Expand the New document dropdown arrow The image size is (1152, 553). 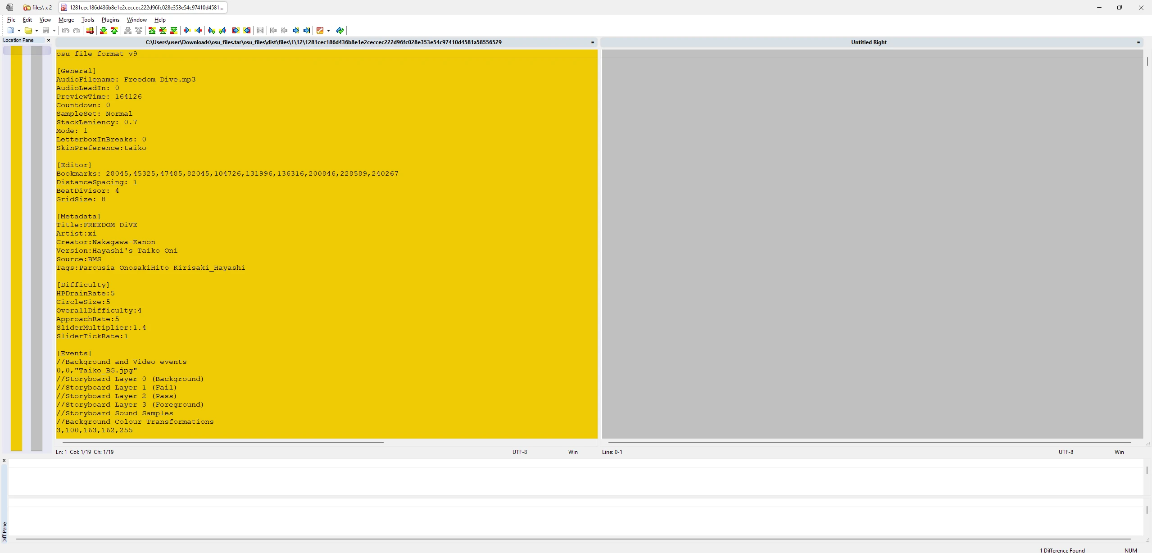19,31
